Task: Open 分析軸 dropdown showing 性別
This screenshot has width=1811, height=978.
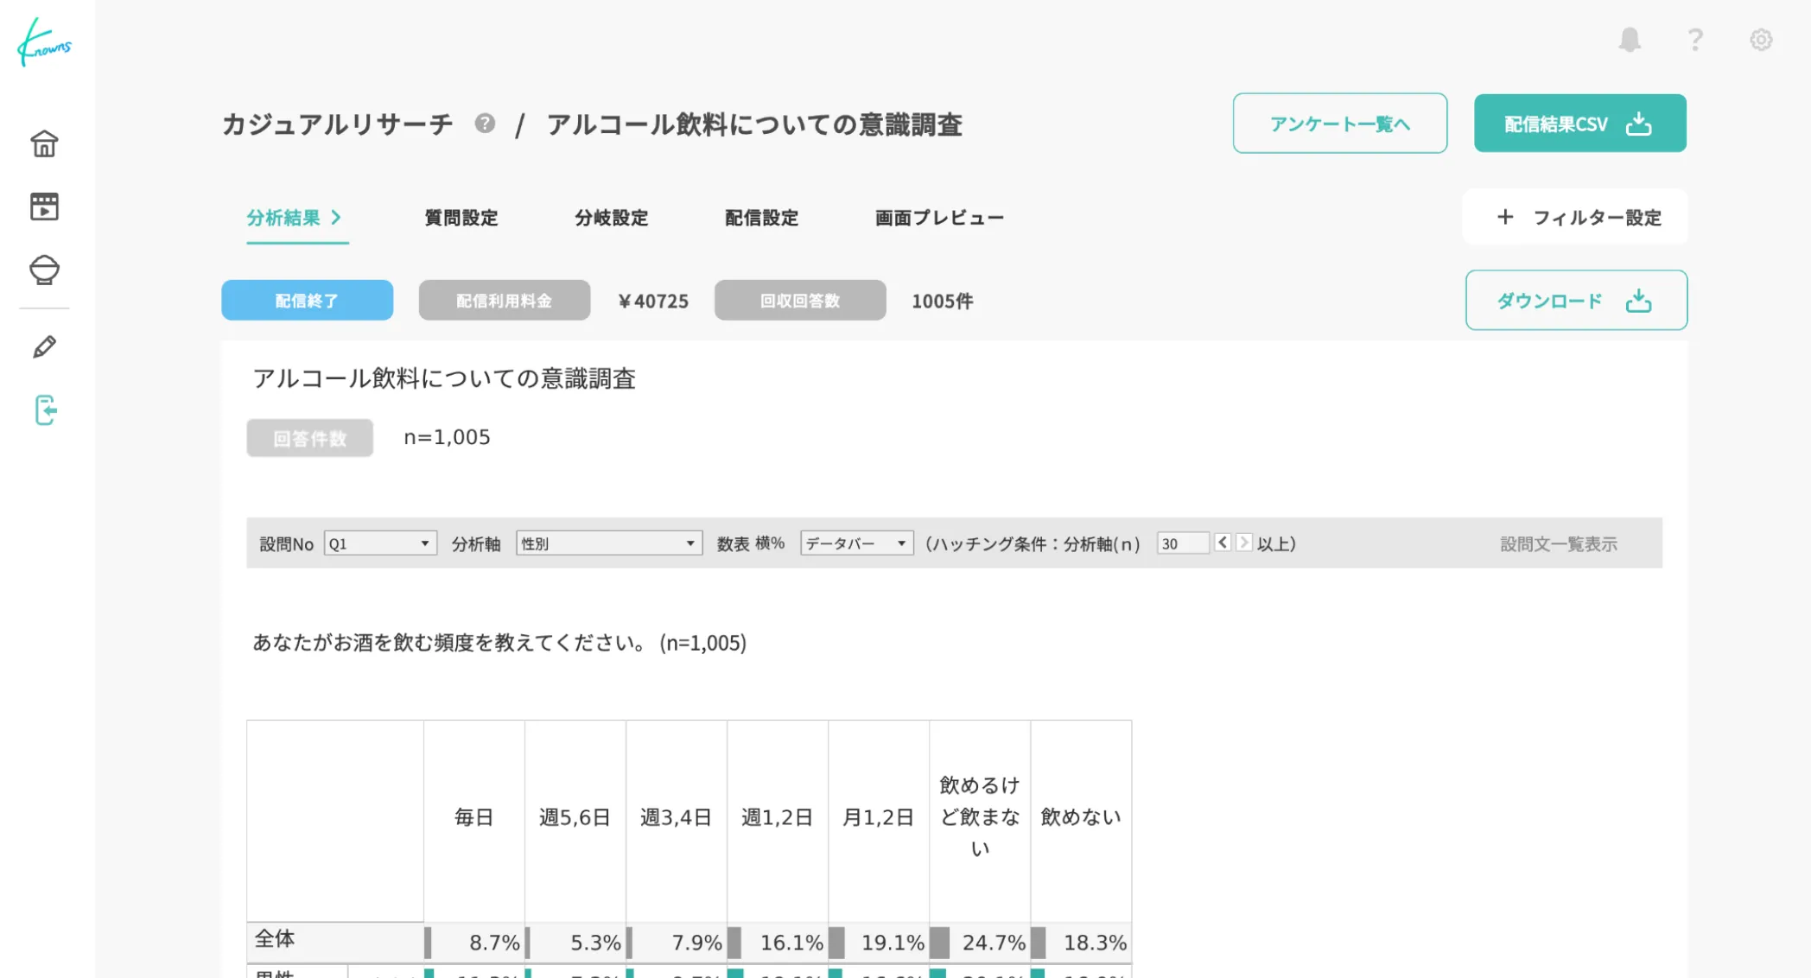Action: [x=609, y=543]
